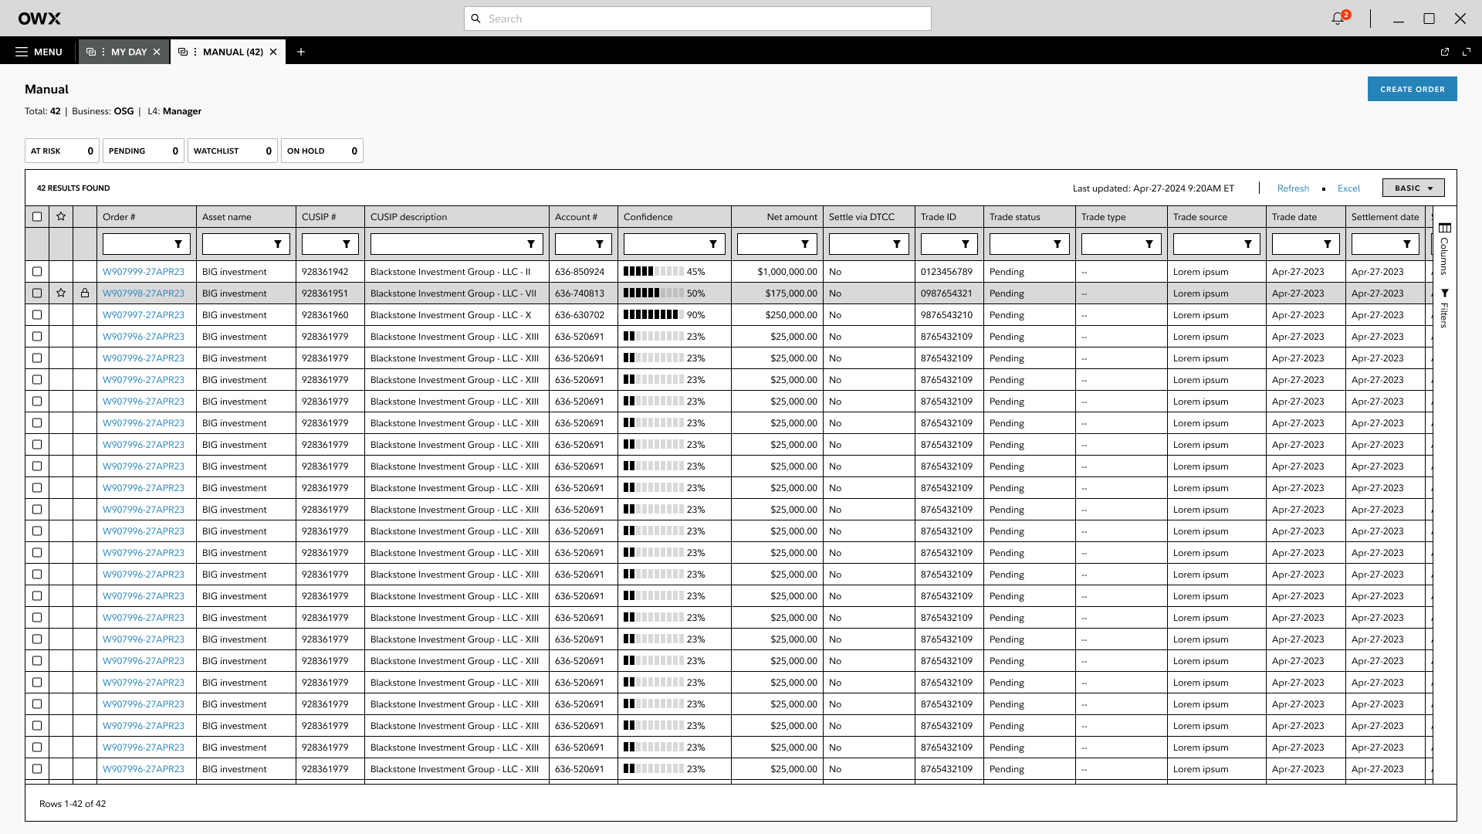Open the Columns side panel icon

point(1445,229)
